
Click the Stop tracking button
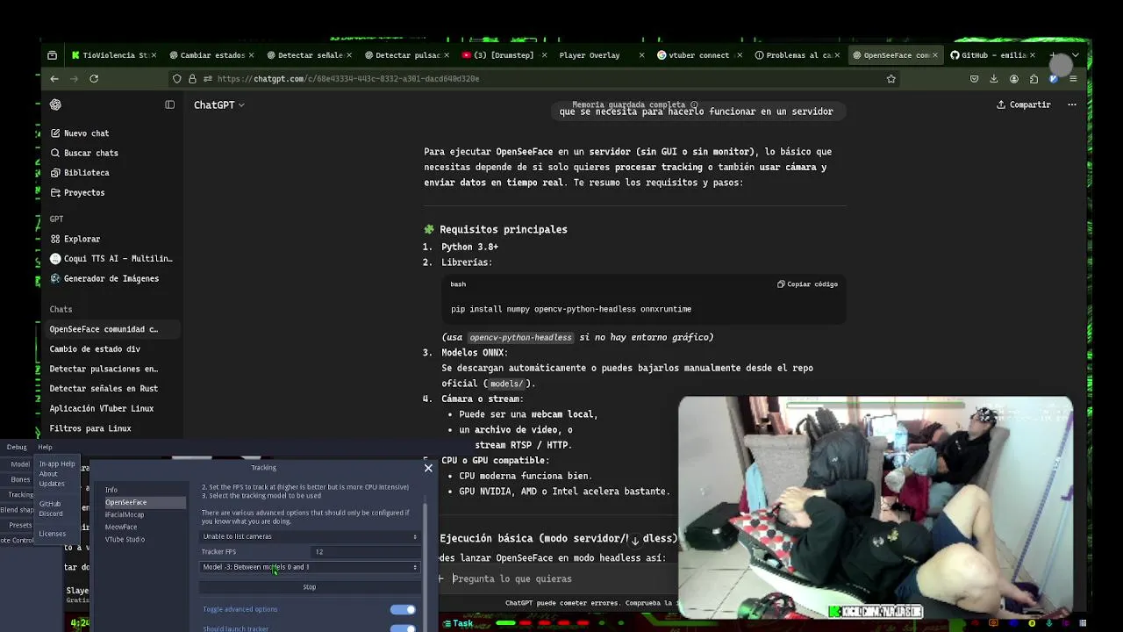[x=310, y=587]
